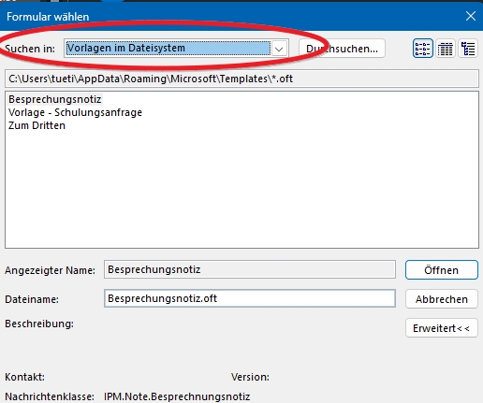The image size is (483, 403).
Task: Switch to the grouped tree view
Action: pyautogui.click(x=468, y=49)
